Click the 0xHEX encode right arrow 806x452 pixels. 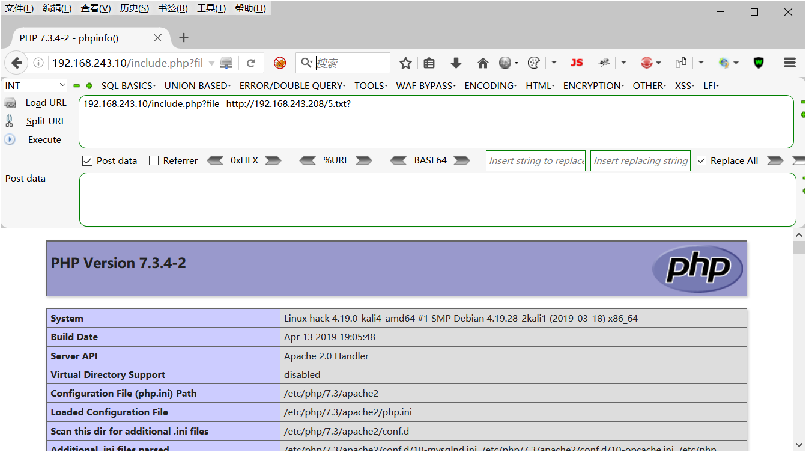[273, 160]
